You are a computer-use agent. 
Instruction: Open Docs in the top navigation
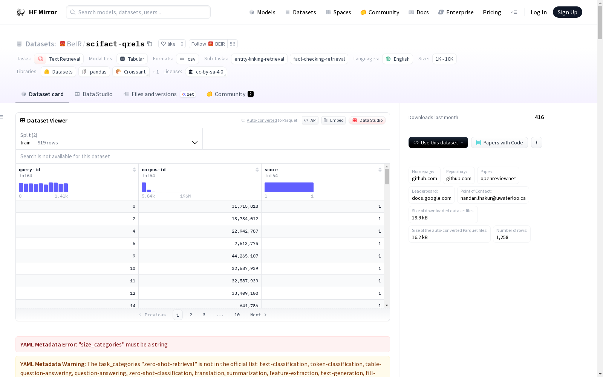point(419,12)
